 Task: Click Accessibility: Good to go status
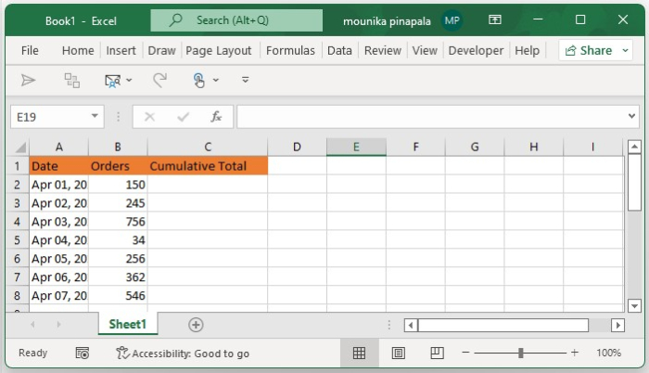point(183,353)
